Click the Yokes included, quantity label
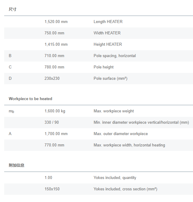This screenshot has width=193, height=202. 115,178
